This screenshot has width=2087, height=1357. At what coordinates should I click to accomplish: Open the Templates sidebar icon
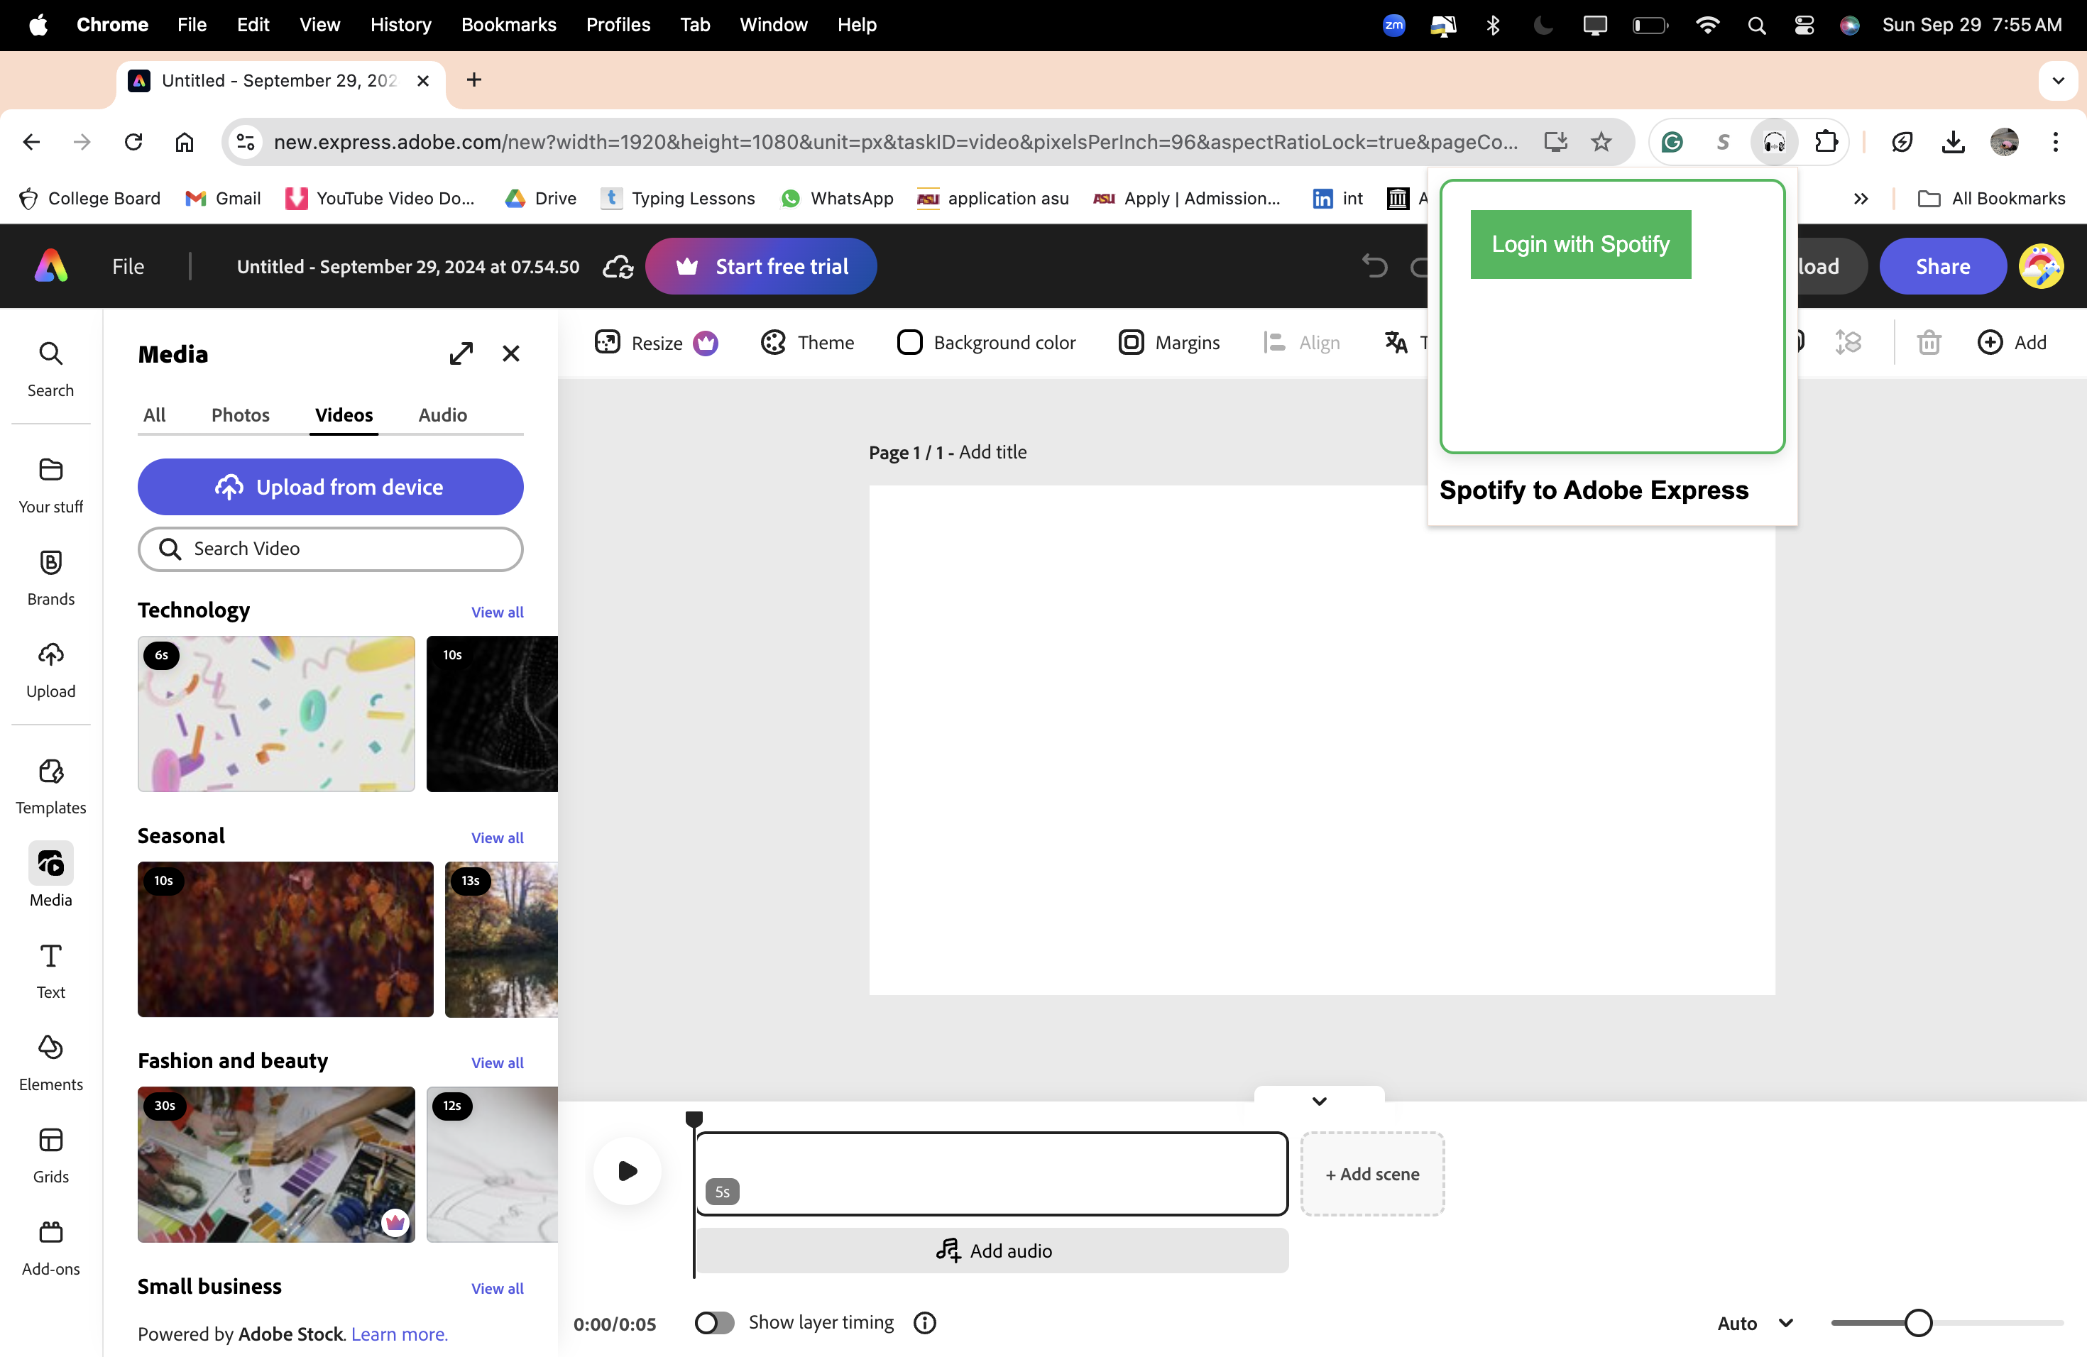click(51, 772)
